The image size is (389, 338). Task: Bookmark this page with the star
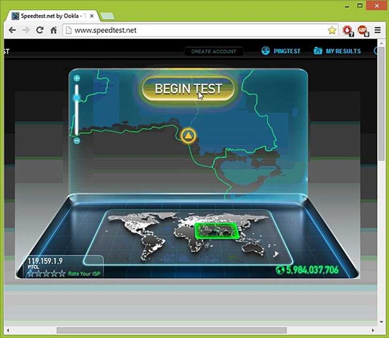point(332,30)
